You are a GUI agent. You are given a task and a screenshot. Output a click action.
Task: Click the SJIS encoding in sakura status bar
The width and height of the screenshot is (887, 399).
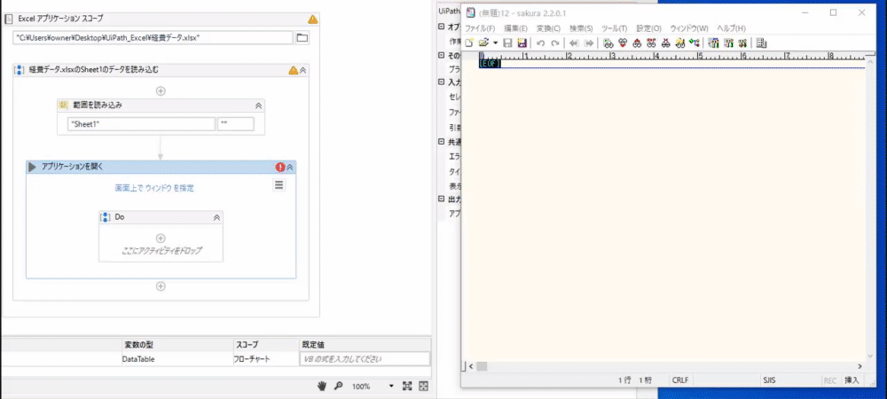768,380
